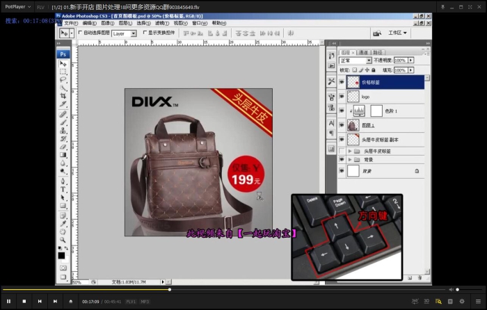
Task: Open the Character panel icon in dock
Action: [331, 123]
